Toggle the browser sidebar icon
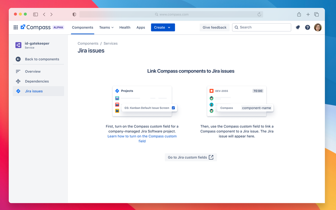Viewport: 336px width, 210px height. click(x=36, y=14)
